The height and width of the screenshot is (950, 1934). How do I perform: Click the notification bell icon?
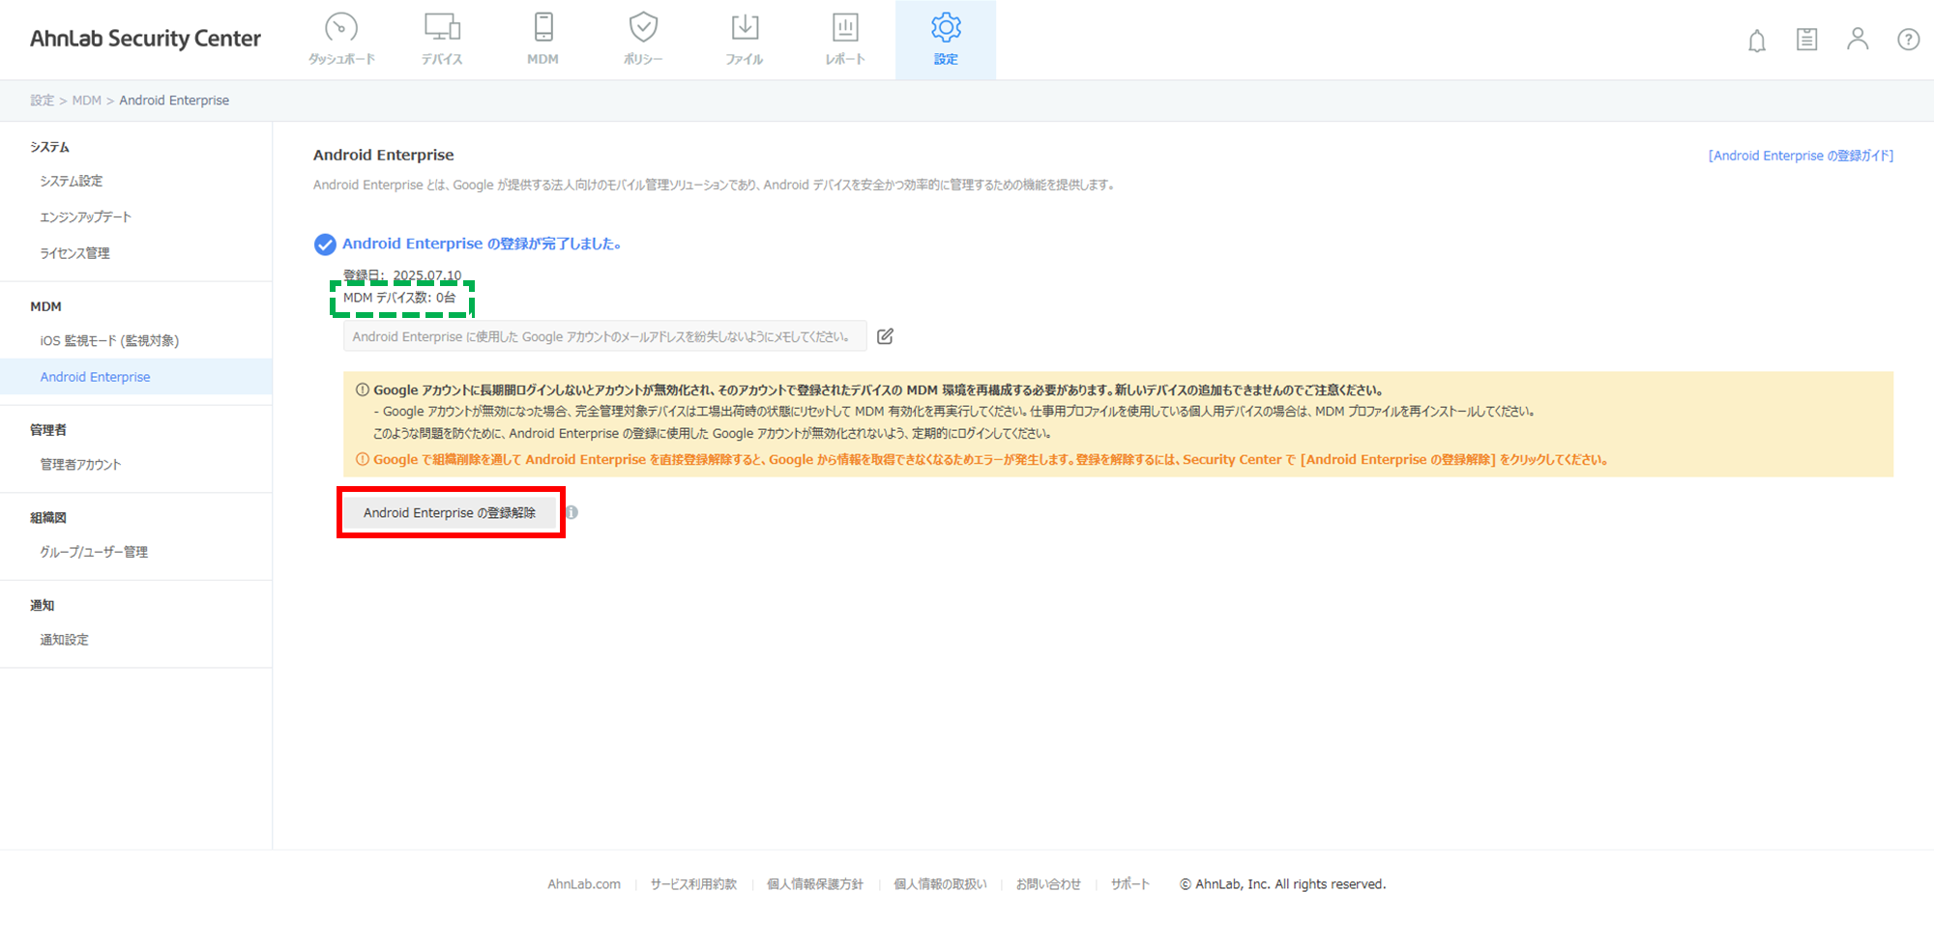[1757, 40]
